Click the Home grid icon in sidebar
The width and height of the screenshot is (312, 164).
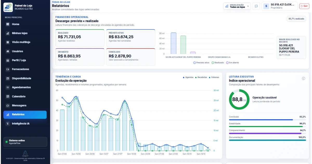point(8,24)
